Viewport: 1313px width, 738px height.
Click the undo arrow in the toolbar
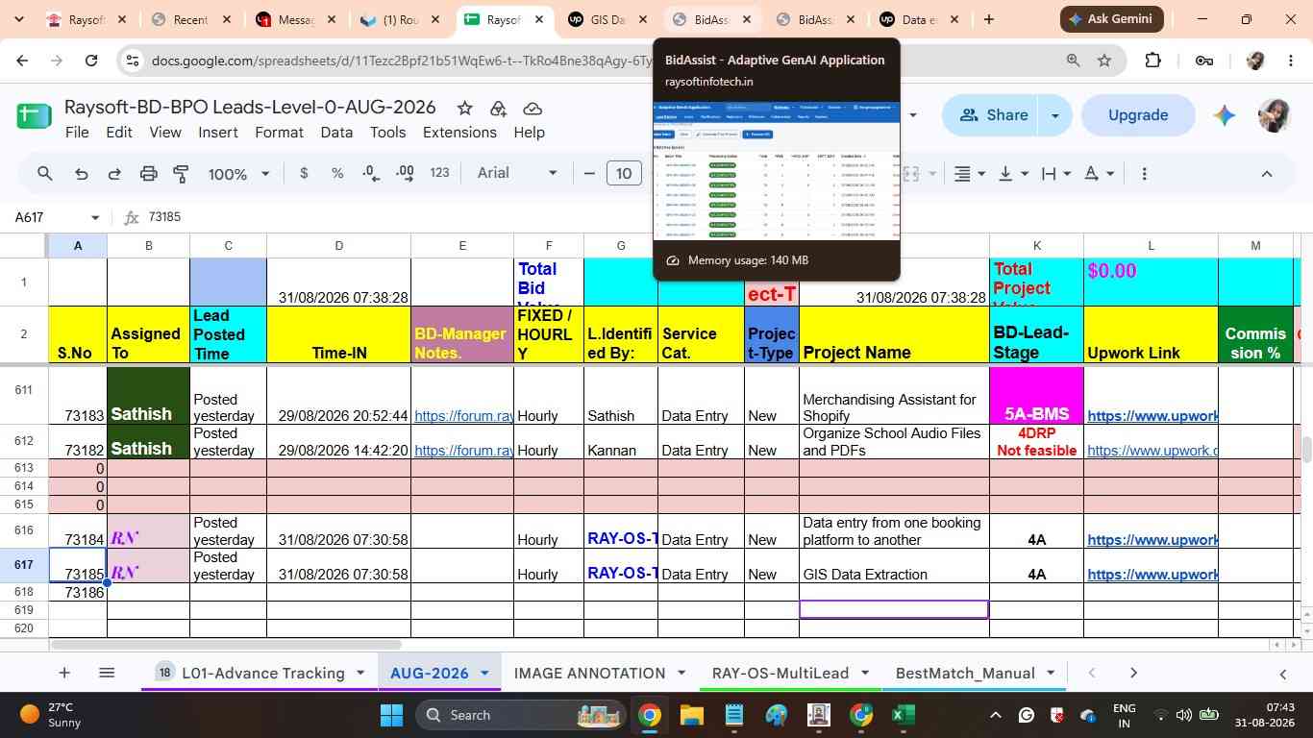click(82, 174)
